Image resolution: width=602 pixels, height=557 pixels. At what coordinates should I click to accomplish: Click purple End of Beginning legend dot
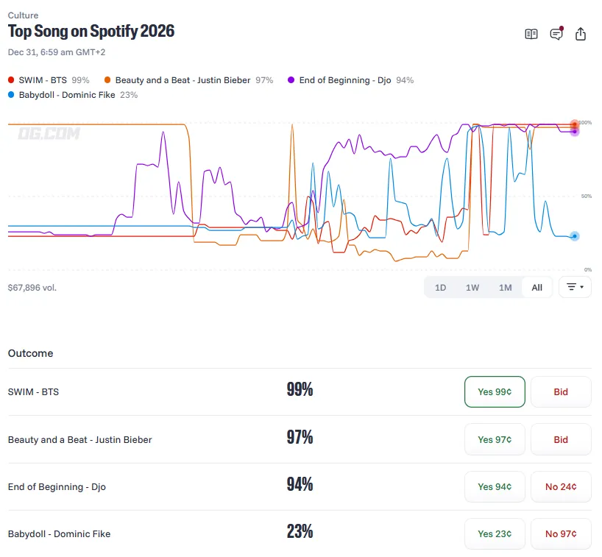click(291, 80)
